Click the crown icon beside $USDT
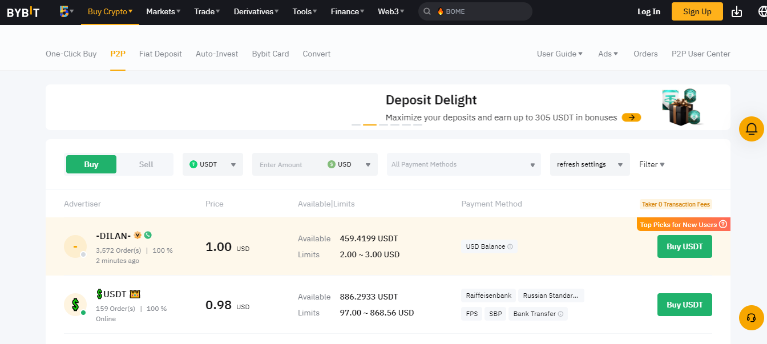This screenshot has height=344, width=767. pyautogui.click(x=135, y=294)
